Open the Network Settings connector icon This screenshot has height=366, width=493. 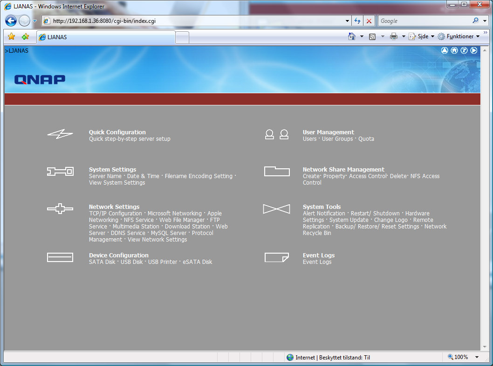(x=60, y=209)
